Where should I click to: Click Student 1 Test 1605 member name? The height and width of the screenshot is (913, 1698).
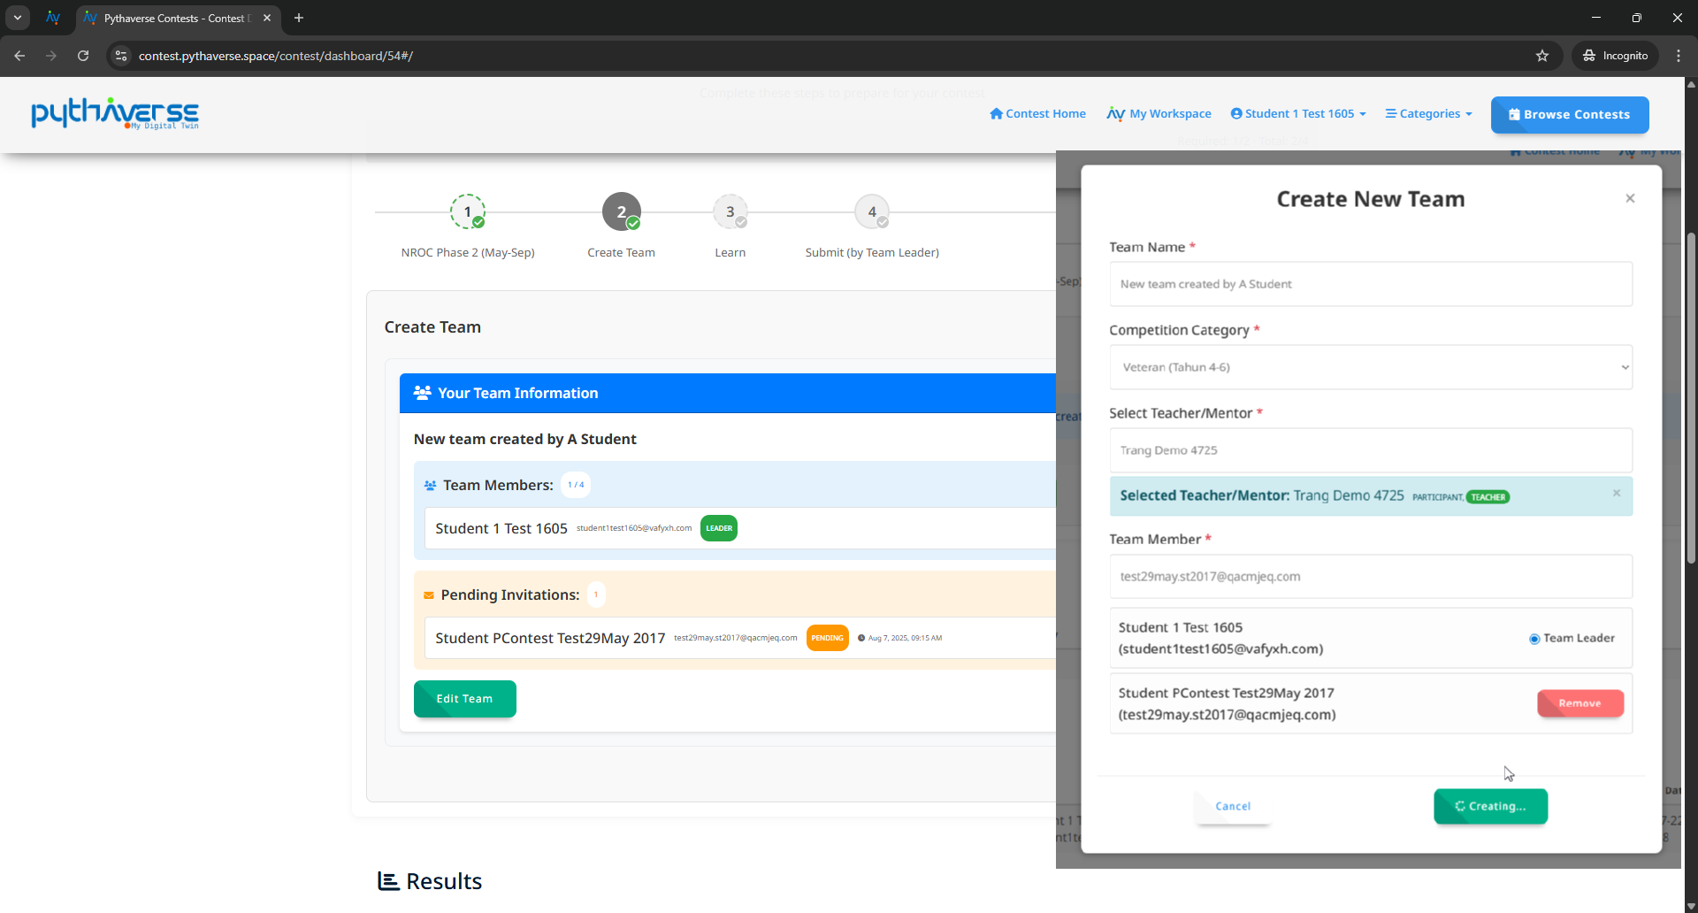[501, 528]
